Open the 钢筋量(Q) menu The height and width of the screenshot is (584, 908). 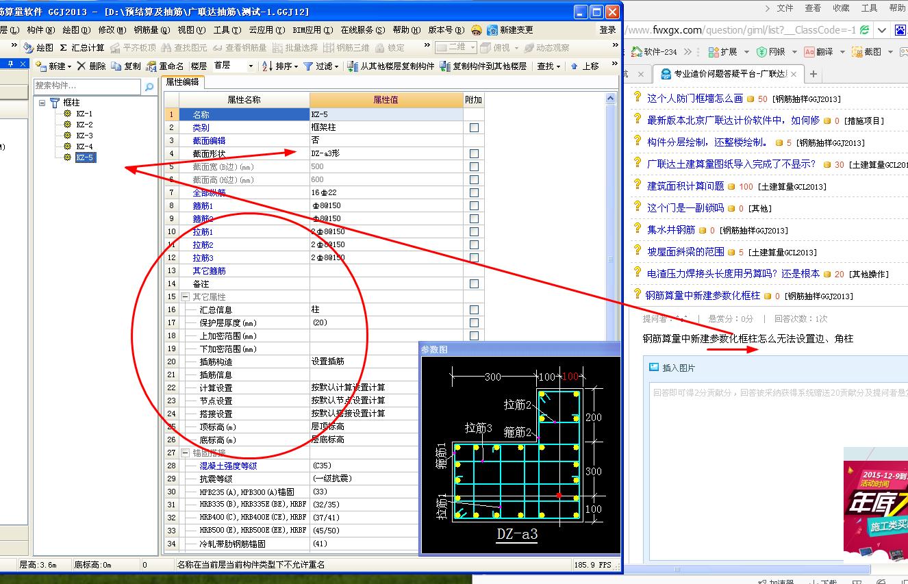[151, 30]
